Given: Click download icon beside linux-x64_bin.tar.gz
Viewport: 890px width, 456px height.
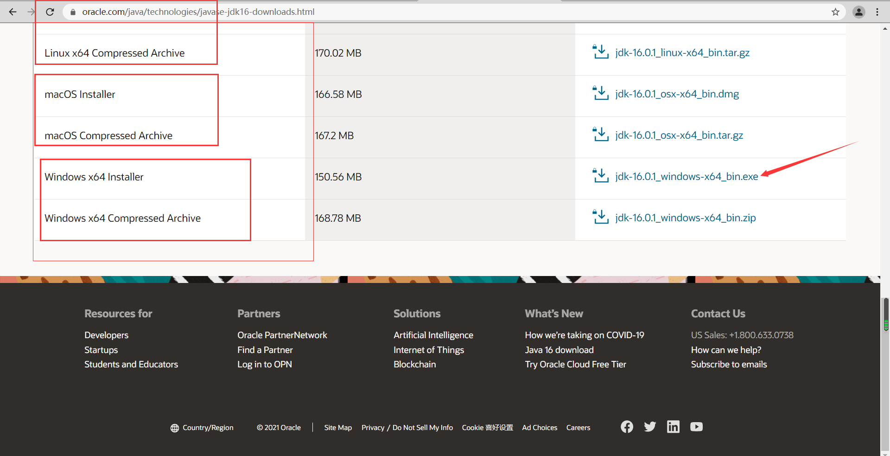Looking at the screenshot, I should tap(600, 52).
